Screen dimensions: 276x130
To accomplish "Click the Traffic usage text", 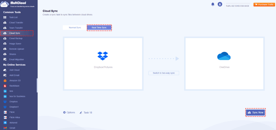I will point(237,6).
